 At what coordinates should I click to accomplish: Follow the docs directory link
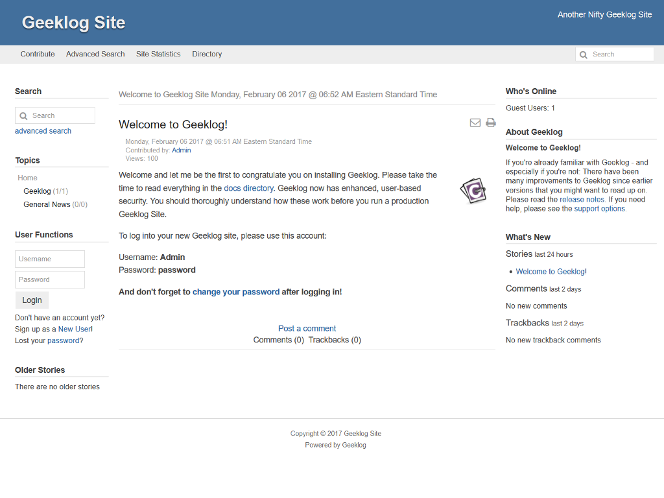tap(248, 188)
